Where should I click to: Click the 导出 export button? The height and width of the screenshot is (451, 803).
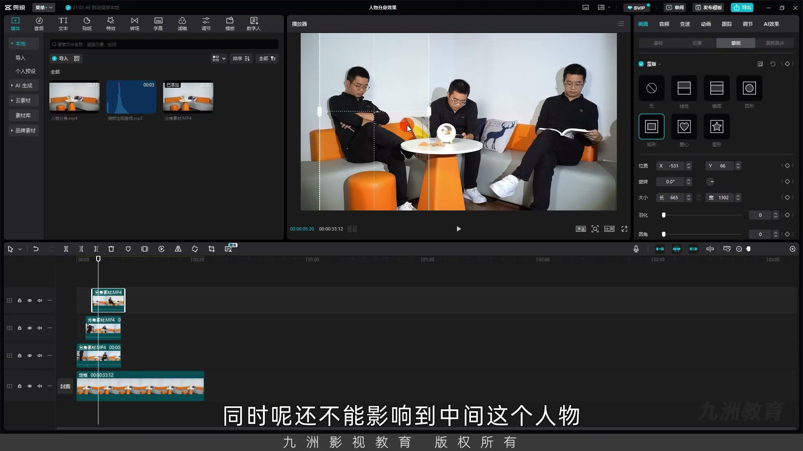tap(742, 8)
